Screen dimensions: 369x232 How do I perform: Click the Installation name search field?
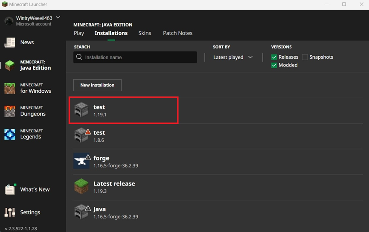(135, 57)
